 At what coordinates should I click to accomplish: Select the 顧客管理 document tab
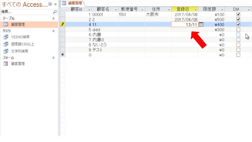(72, 3)
